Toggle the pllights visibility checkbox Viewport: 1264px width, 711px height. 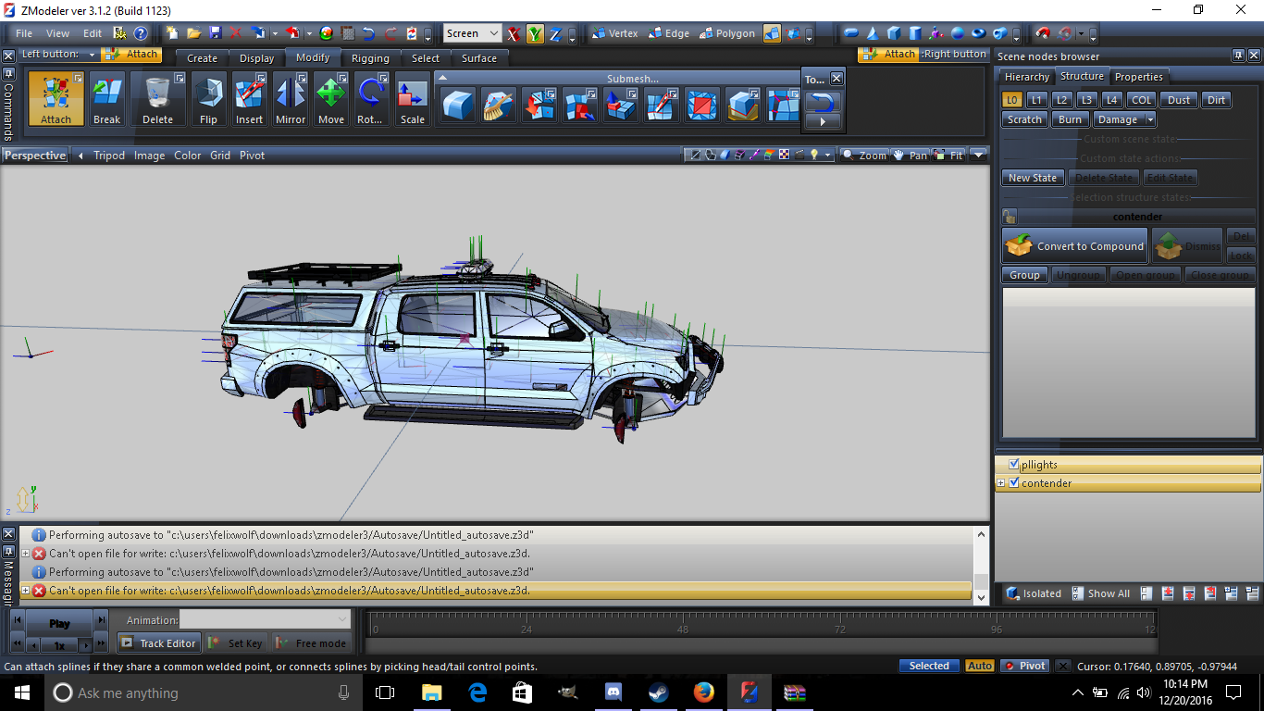point(1014,465)
